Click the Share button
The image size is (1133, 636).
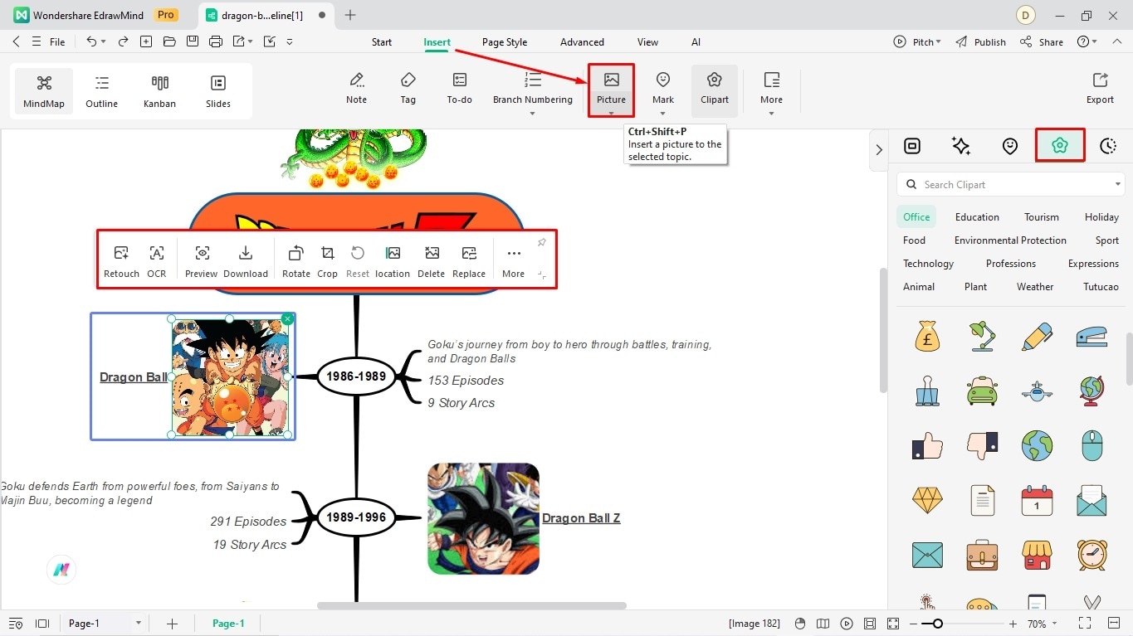click(x=1042, y=42)
